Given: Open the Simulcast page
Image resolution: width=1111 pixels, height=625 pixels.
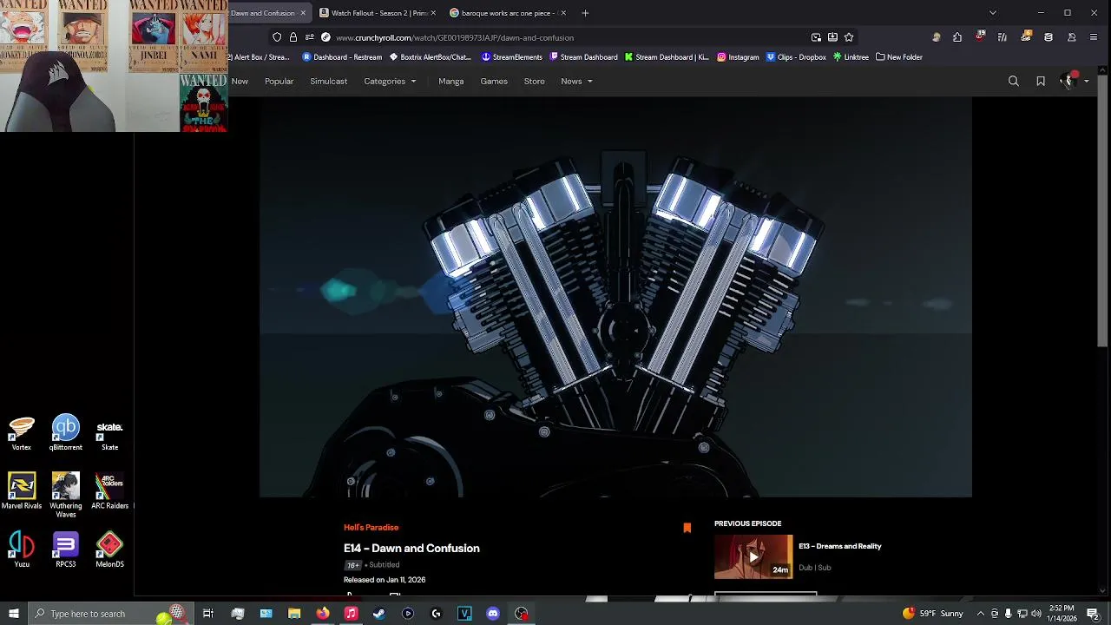Looking at the screenshot, I should (x=328, y=81).
